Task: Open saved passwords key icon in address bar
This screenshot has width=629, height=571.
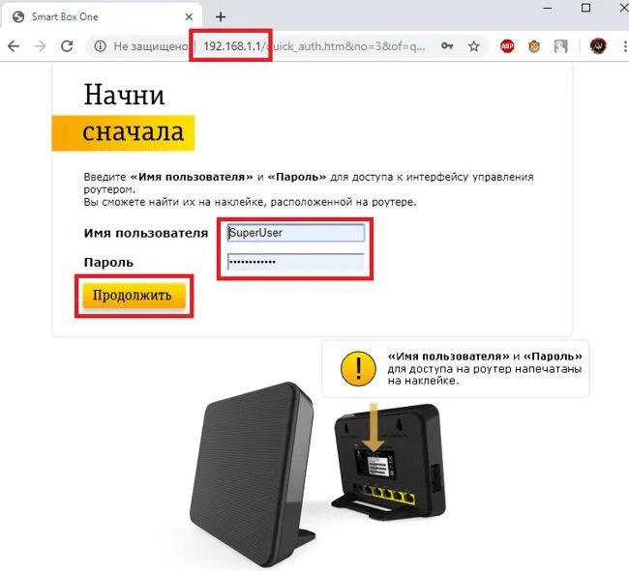Action: [447, 46]
